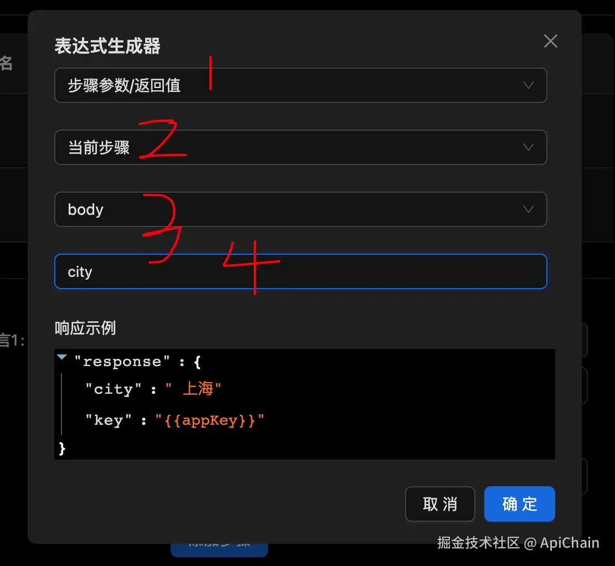Image resolution: width=615 pixels, height=566 pixels.
Task: Select the "key" entry in response
Action: tap(108, 420)
